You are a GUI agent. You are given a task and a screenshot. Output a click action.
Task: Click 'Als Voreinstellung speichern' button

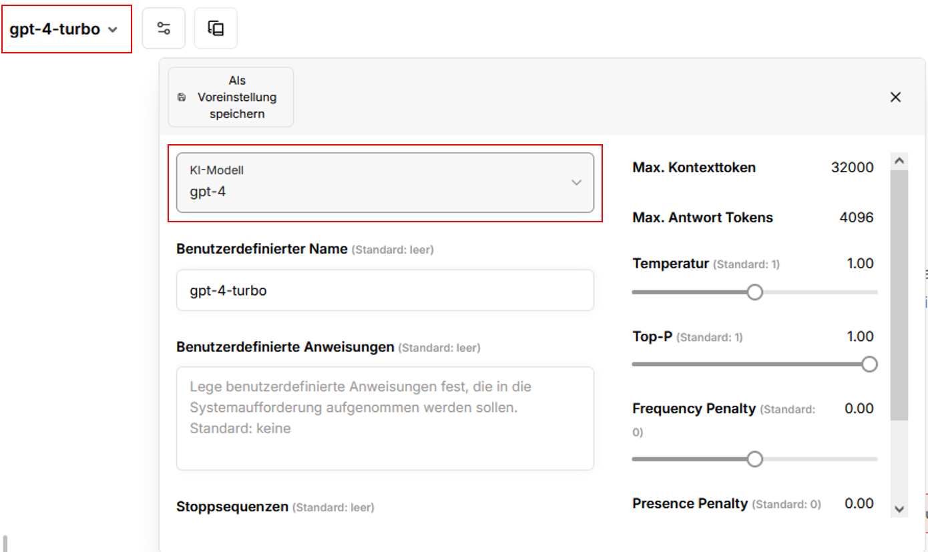click(231, 97)
